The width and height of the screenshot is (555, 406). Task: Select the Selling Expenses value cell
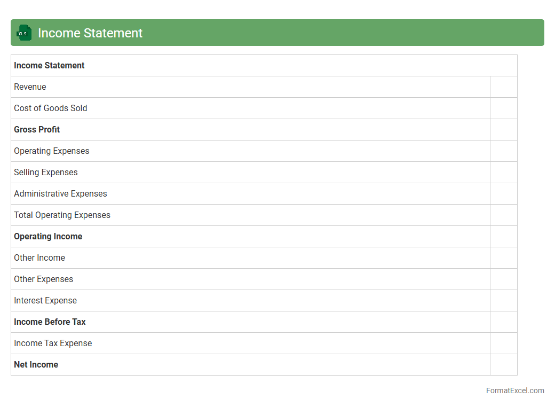(x=503, y=173)
